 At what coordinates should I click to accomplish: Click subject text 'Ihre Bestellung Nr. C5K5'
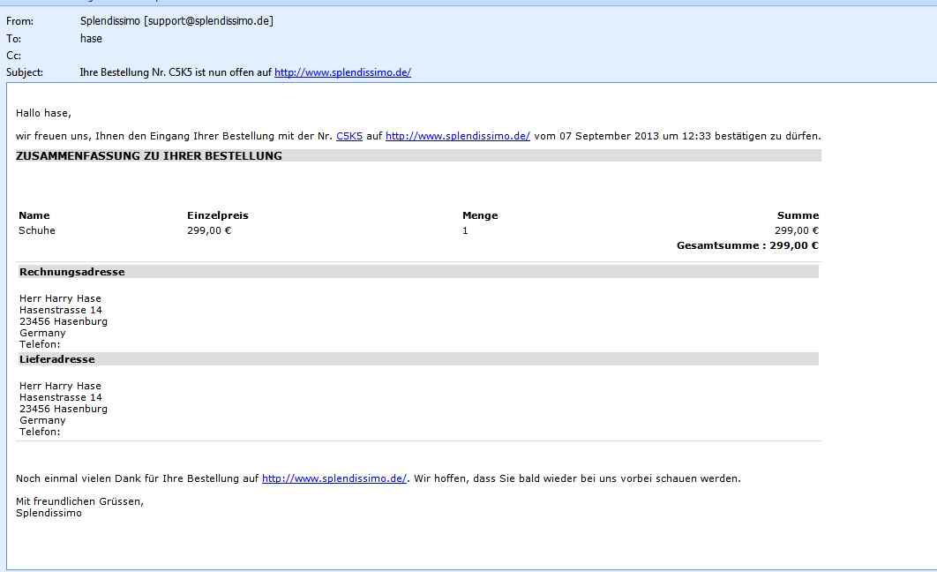[136, 72]
